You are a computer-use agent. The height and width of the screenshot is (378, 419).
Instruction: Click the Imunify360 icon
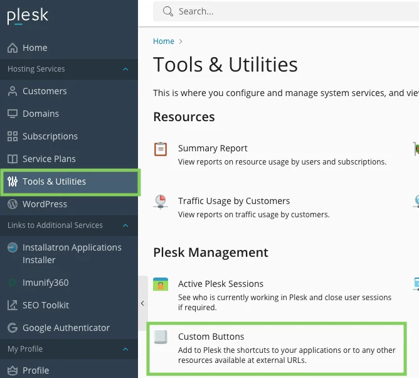(x=13, y=283)
